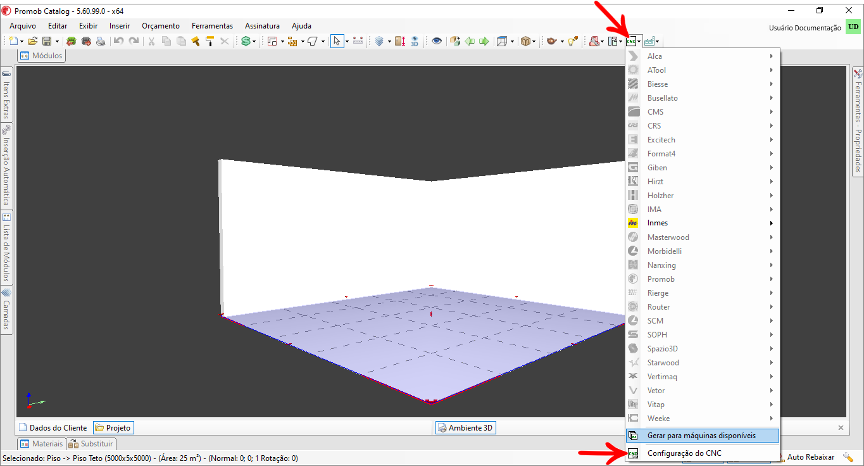Image resolution: width=864 pixels, height=466 pixels.
Task: Undo the last action
Action: (x=118, y=41)
